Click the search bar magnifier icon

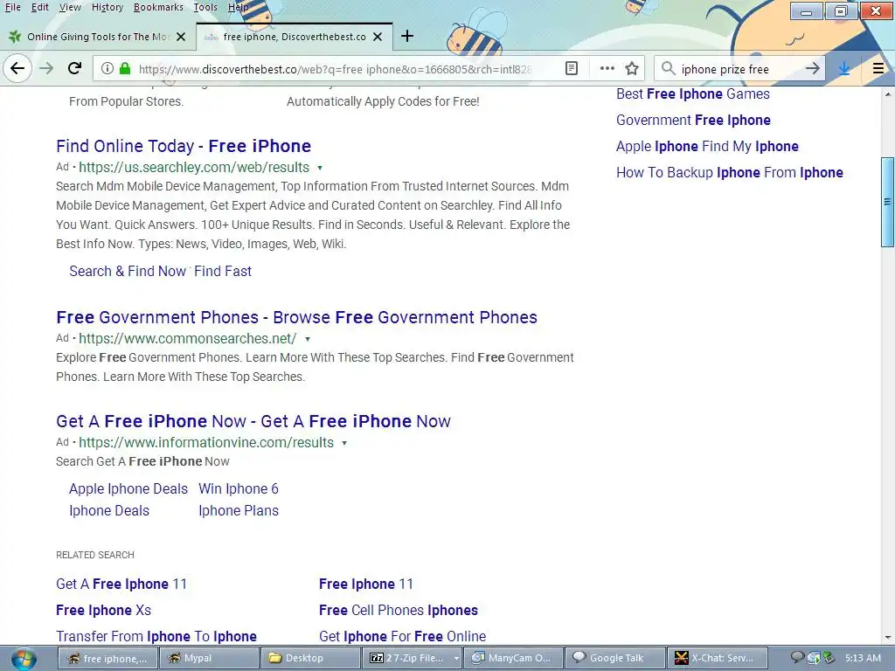[x=668, y=69]
